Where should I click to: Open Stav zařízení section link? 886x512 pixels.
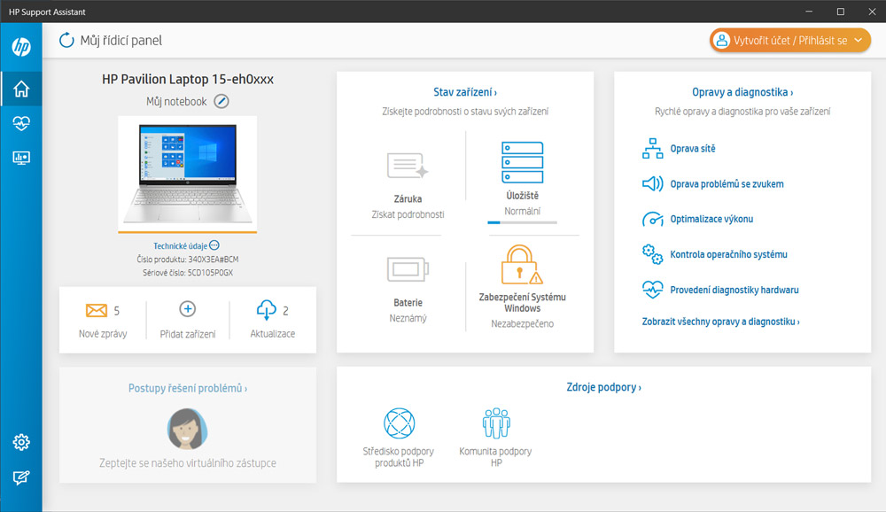(465, 92)
